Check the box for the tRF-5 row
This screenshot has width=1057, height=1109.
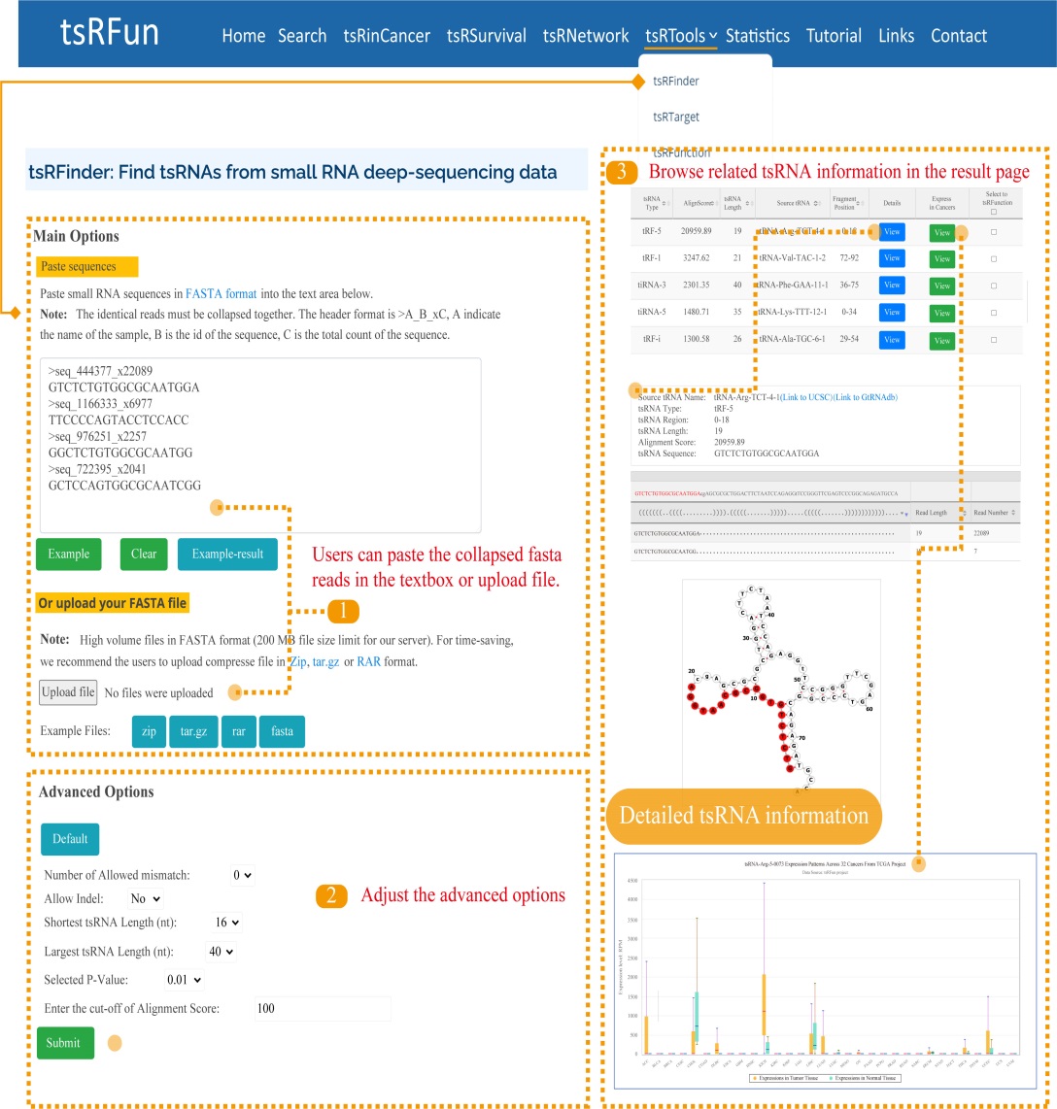993,232
